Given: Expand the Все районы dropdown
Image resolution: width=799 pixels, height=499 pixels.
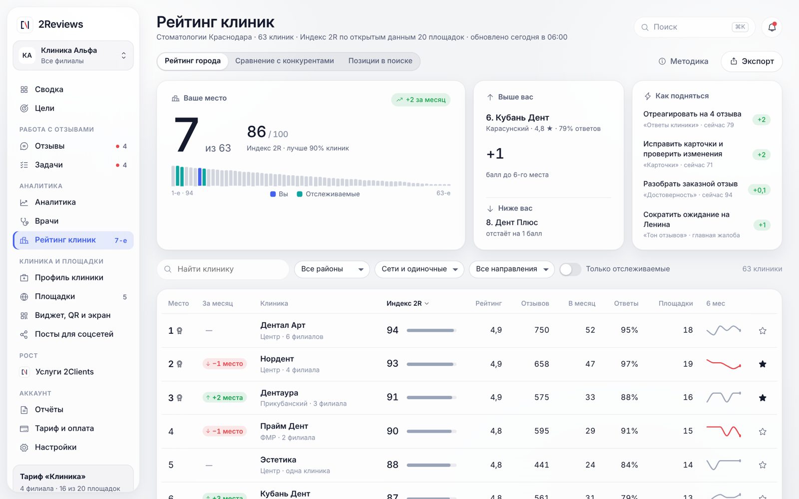Looking at the screenshot, I should [x=332, y=269].
